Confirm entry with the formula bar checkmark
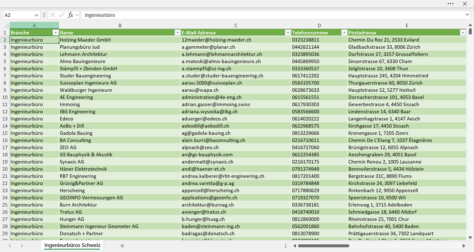This screenshot has width=474, height=252. coord(61,15)
